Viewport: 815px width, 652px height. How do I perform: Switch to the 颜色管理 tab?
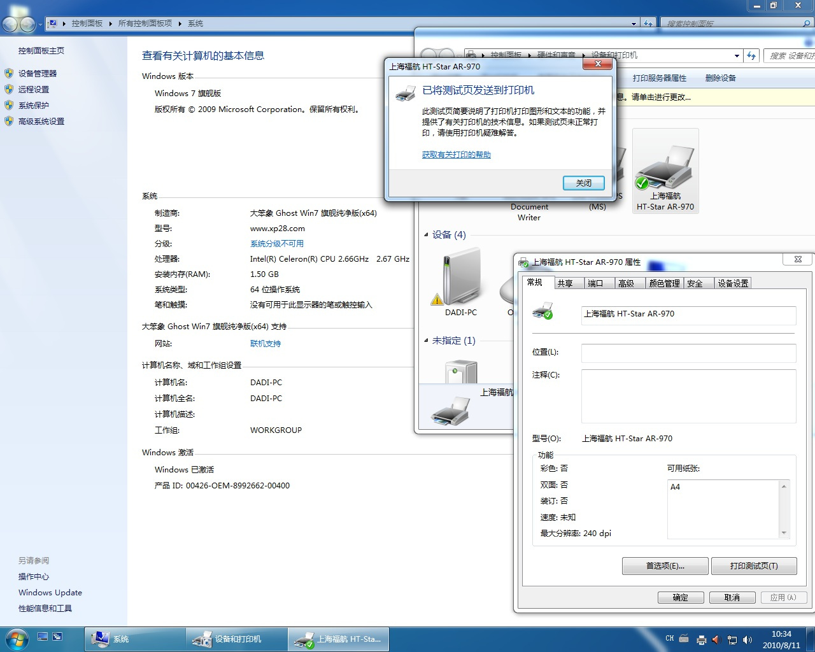tap(663, 283)
